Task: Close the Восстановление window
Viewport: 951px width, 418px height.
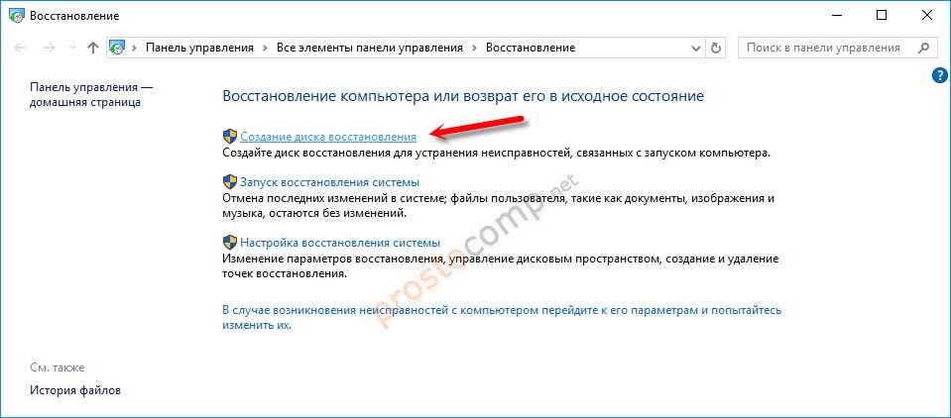Action: point(927,16)
